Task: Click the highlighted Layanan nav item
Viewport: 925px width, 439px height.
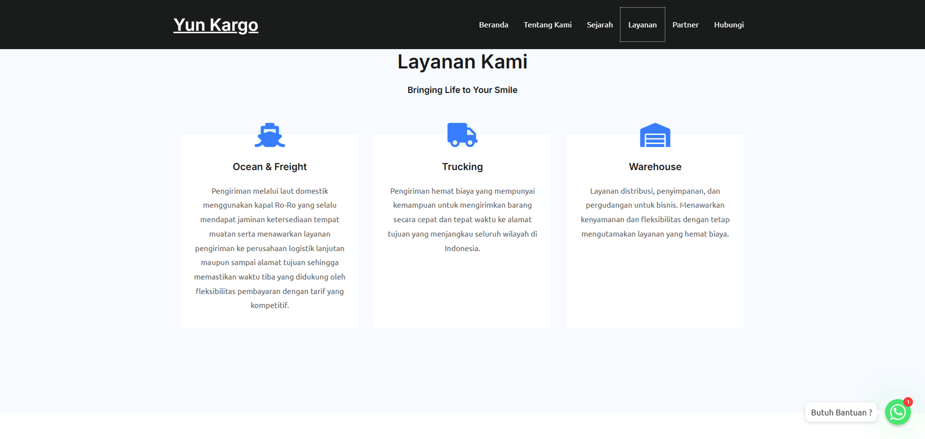Action: click(642, 25)
